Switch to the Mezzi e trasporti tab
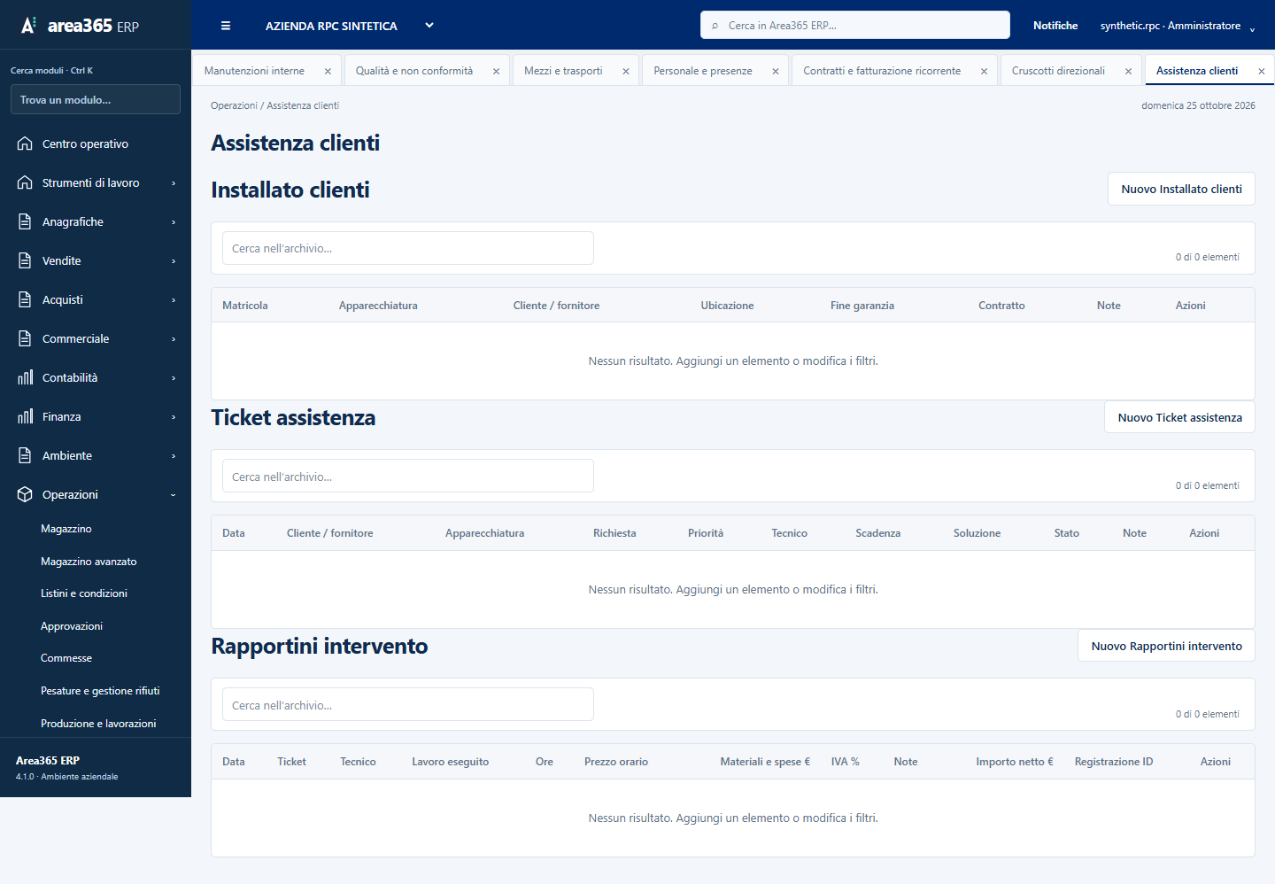This screenshot has height=884, width=1275. tap(563, 71)
